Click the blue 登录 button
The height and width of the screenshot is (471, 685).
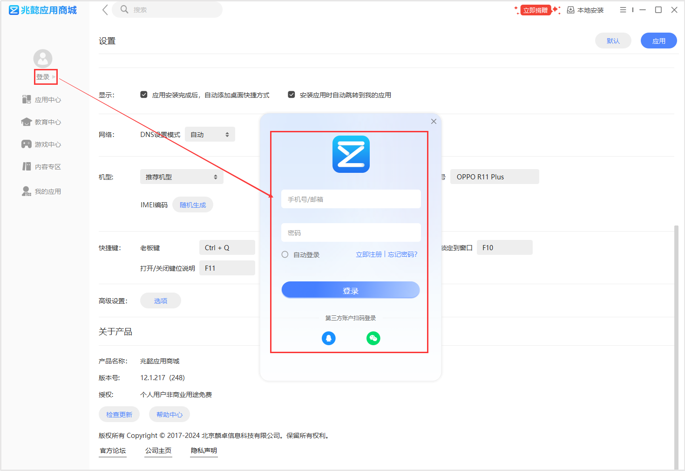(350, 290)
